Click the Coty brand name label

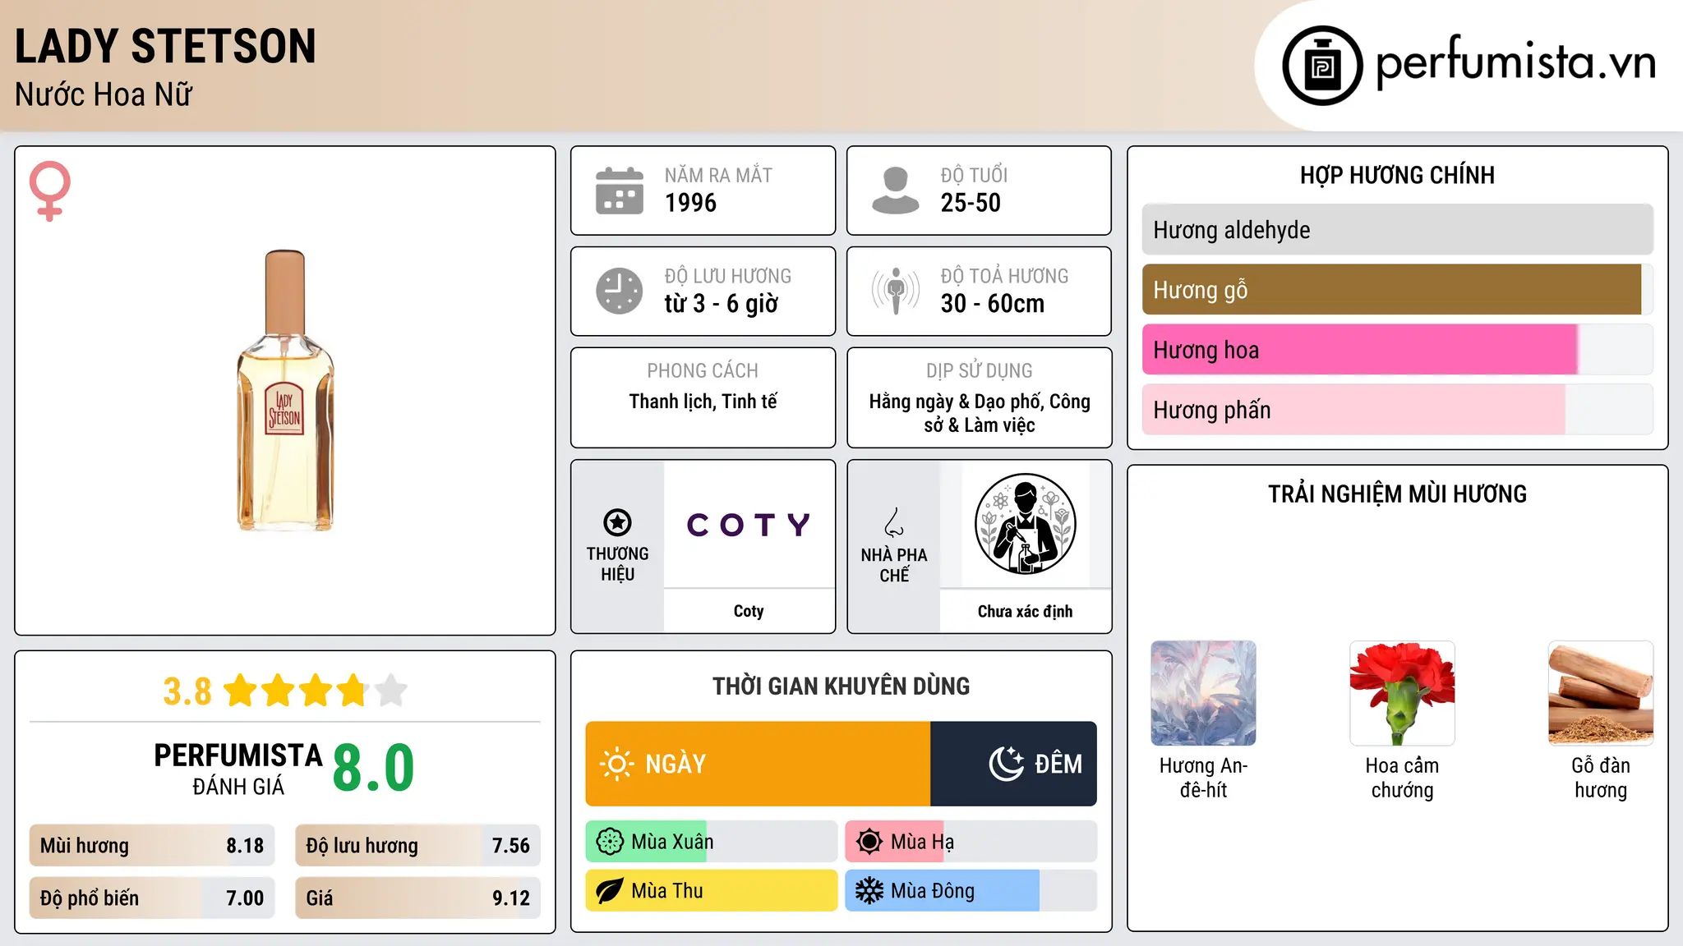tap(749, 611)
